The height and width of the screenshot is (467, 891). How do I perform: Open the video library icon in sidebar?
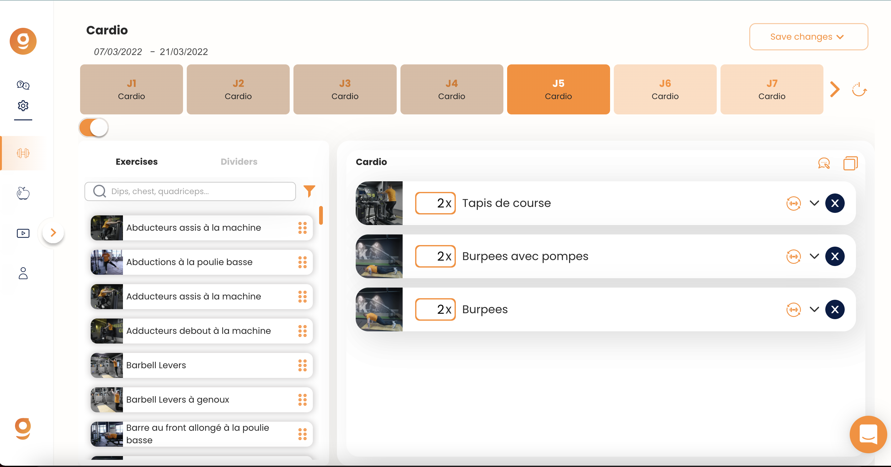(23, 233)
